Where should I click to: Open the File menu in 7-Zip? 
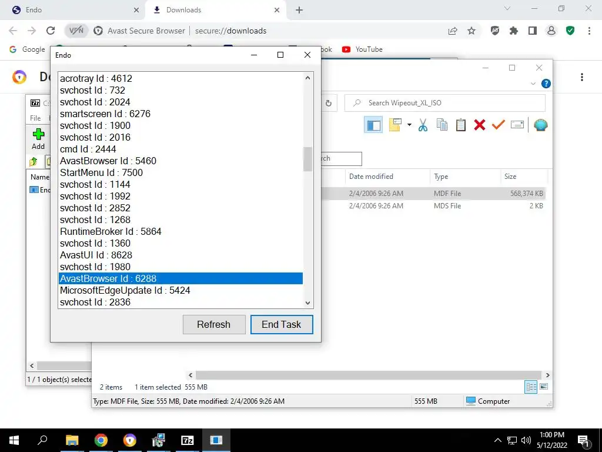[35, 118]
